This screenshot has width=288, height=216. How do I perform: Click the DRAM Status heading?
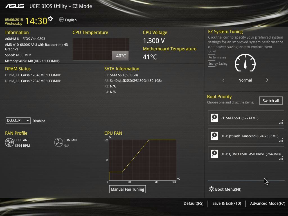tap(18, 69)
